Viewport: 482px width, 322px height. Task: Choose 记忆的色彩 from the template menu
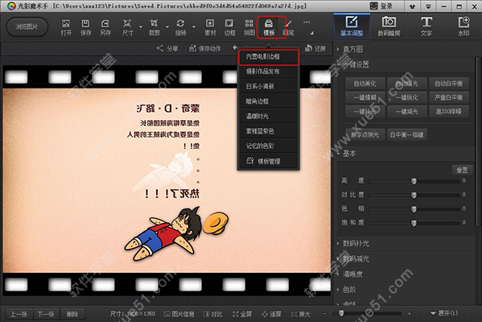[269, 146]
